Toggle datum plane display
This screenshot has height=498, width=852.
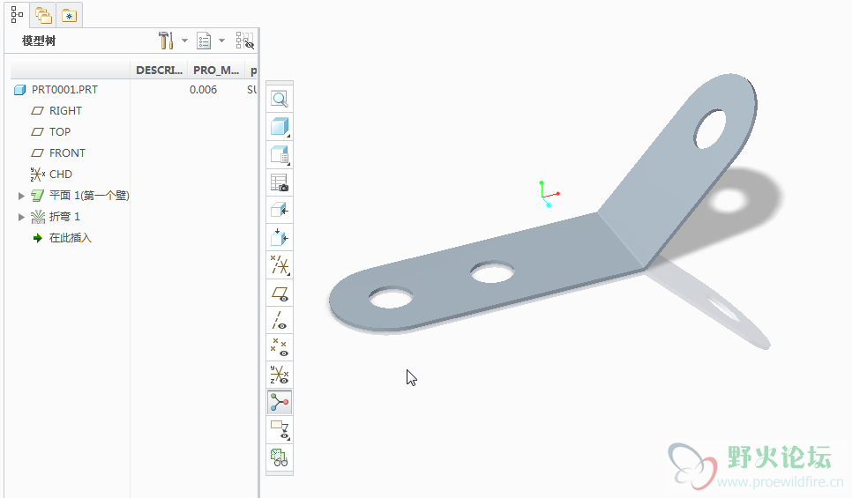(x=280, y=294)
